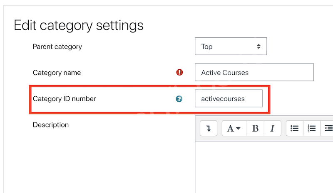Insert an unordered bullet list

pos(295,128)
